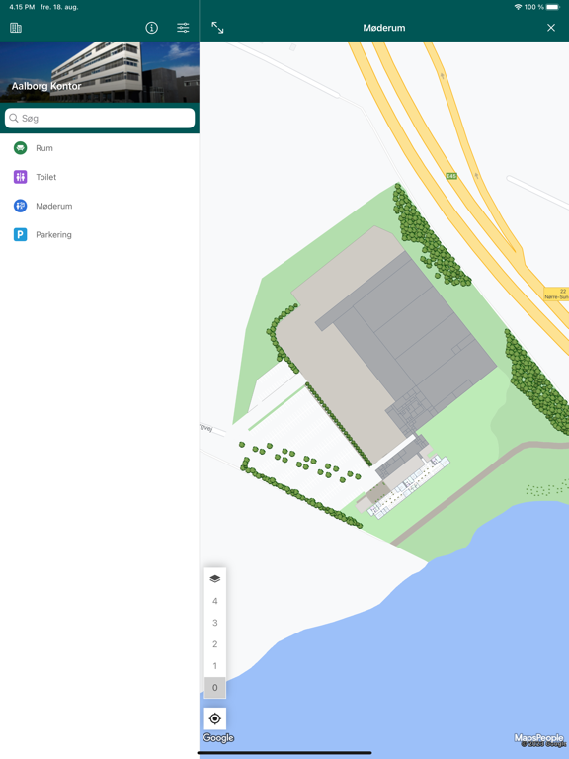This screenshot has height=759, width=569.
Task: Click the purple Toilet icon
Action: click(x=21, y=177)
